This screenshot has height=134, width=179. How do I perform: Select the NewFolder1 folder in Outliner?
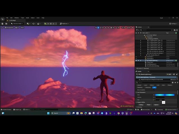pyautogui.click(x=150, y=57)
